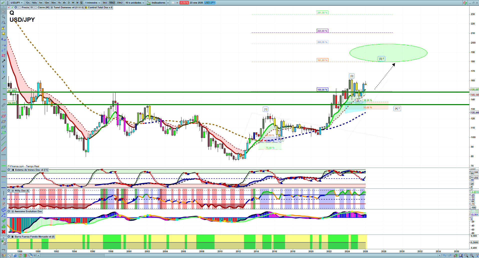Select the square text box tool

(3, 67)
